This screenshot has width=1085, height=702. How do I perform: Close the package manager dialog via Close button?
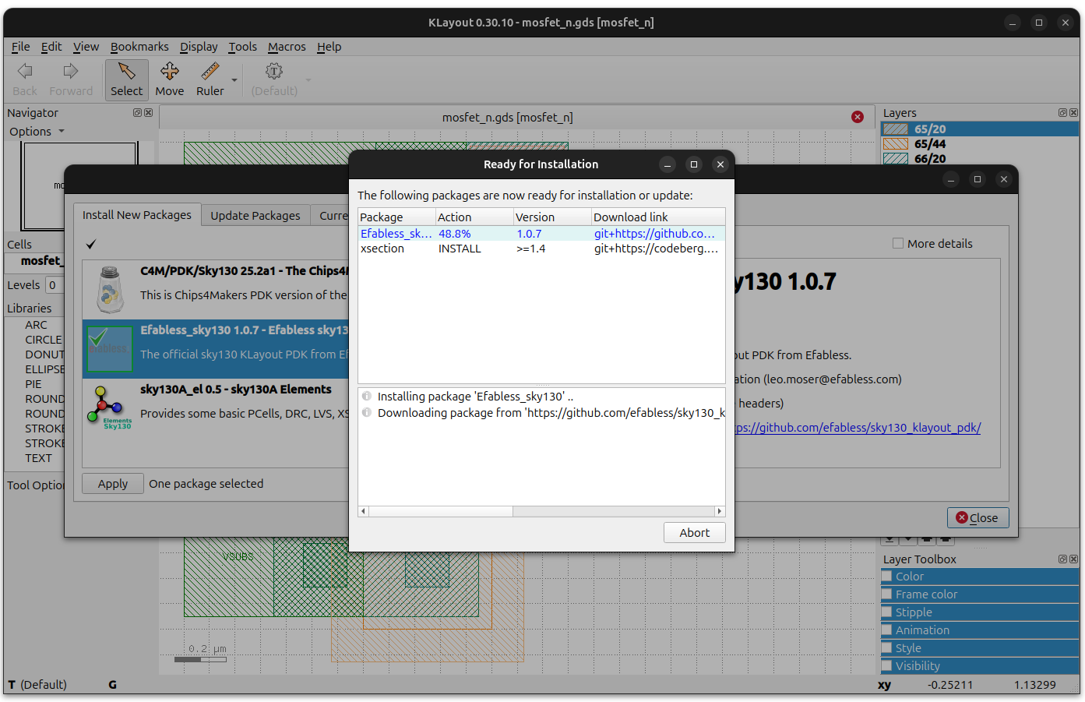978,518
